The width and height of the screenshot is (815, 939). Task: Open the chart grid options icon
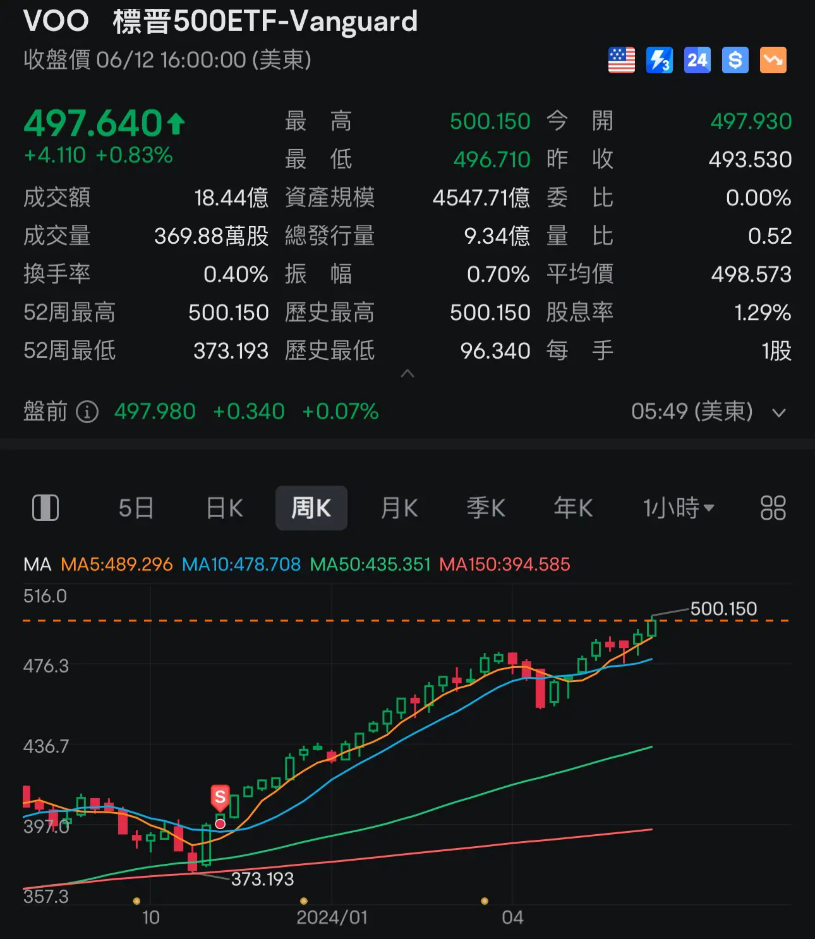click(773, 508)
